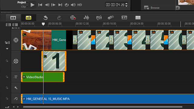Advance to the next frame
194x109 pixels.
(53, 5)
